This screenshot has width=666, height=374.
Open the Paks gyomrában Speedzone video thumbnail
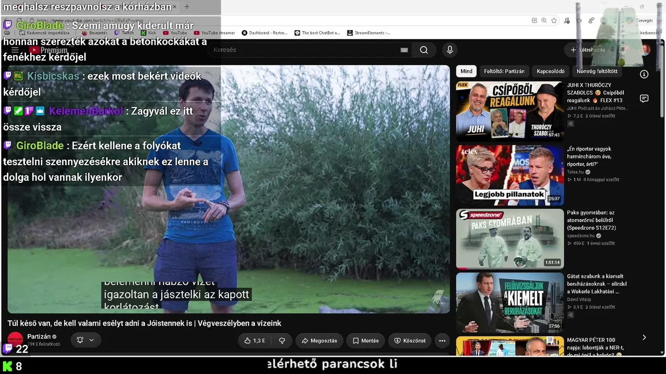(510, 238)
